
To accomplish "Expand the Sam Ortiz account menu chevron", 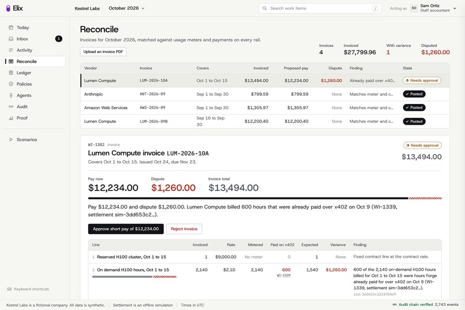I will click(x=455, y=8).
